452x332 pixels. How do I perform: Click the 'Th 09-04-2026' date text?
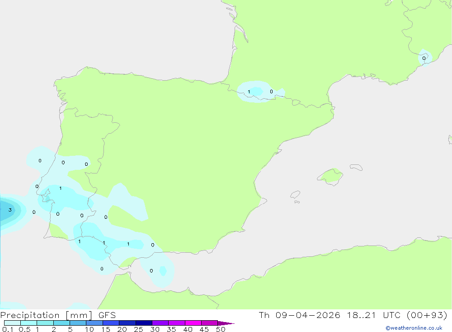point(299,315)
